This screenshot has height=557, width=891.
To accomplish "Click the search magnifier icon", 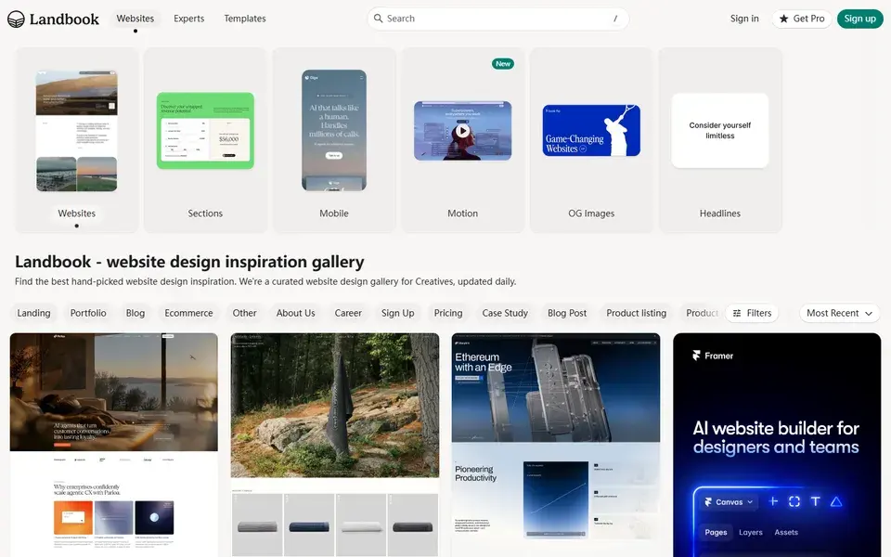I will point(378,19).
